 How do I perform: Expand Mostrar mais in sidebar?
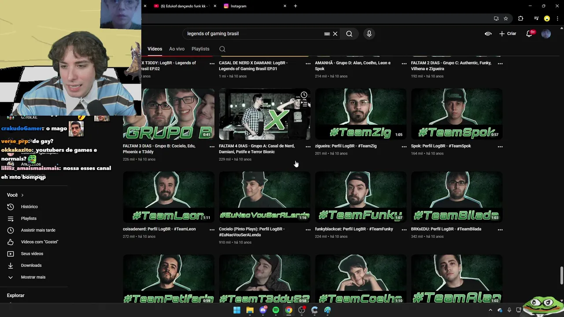point(33,277)
